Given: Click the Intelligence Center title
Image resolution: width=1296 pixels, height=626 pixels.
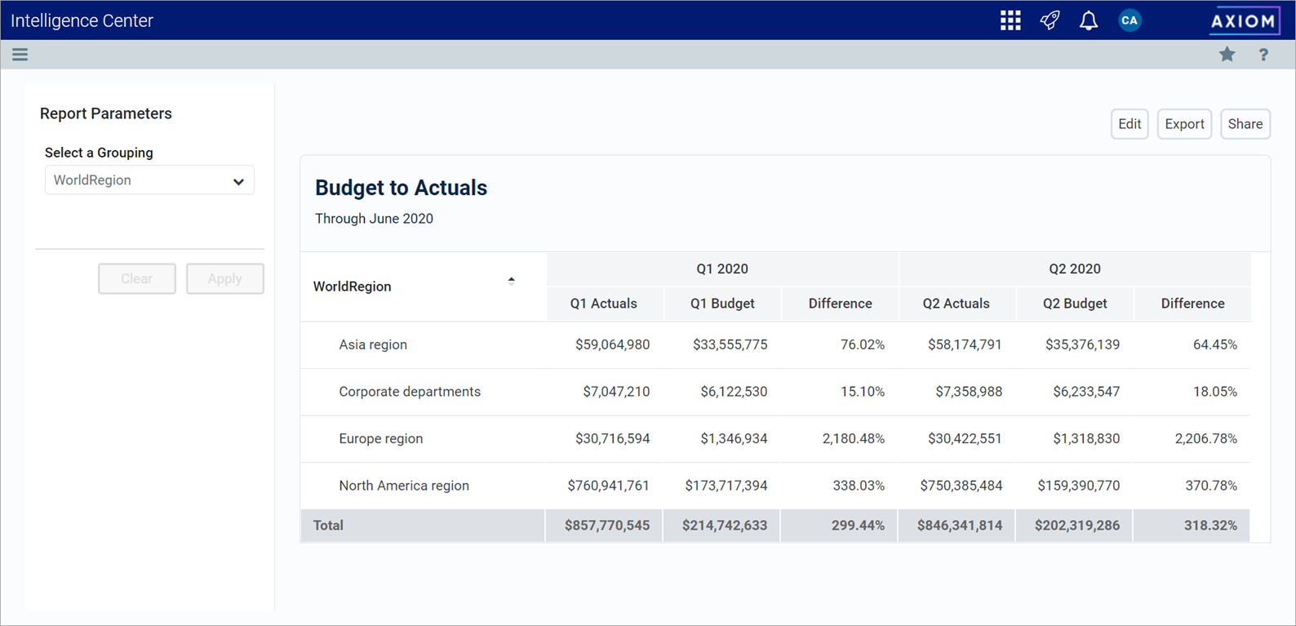Looking at the screenshot, I should pyautogui.click(x=82, y=20).
